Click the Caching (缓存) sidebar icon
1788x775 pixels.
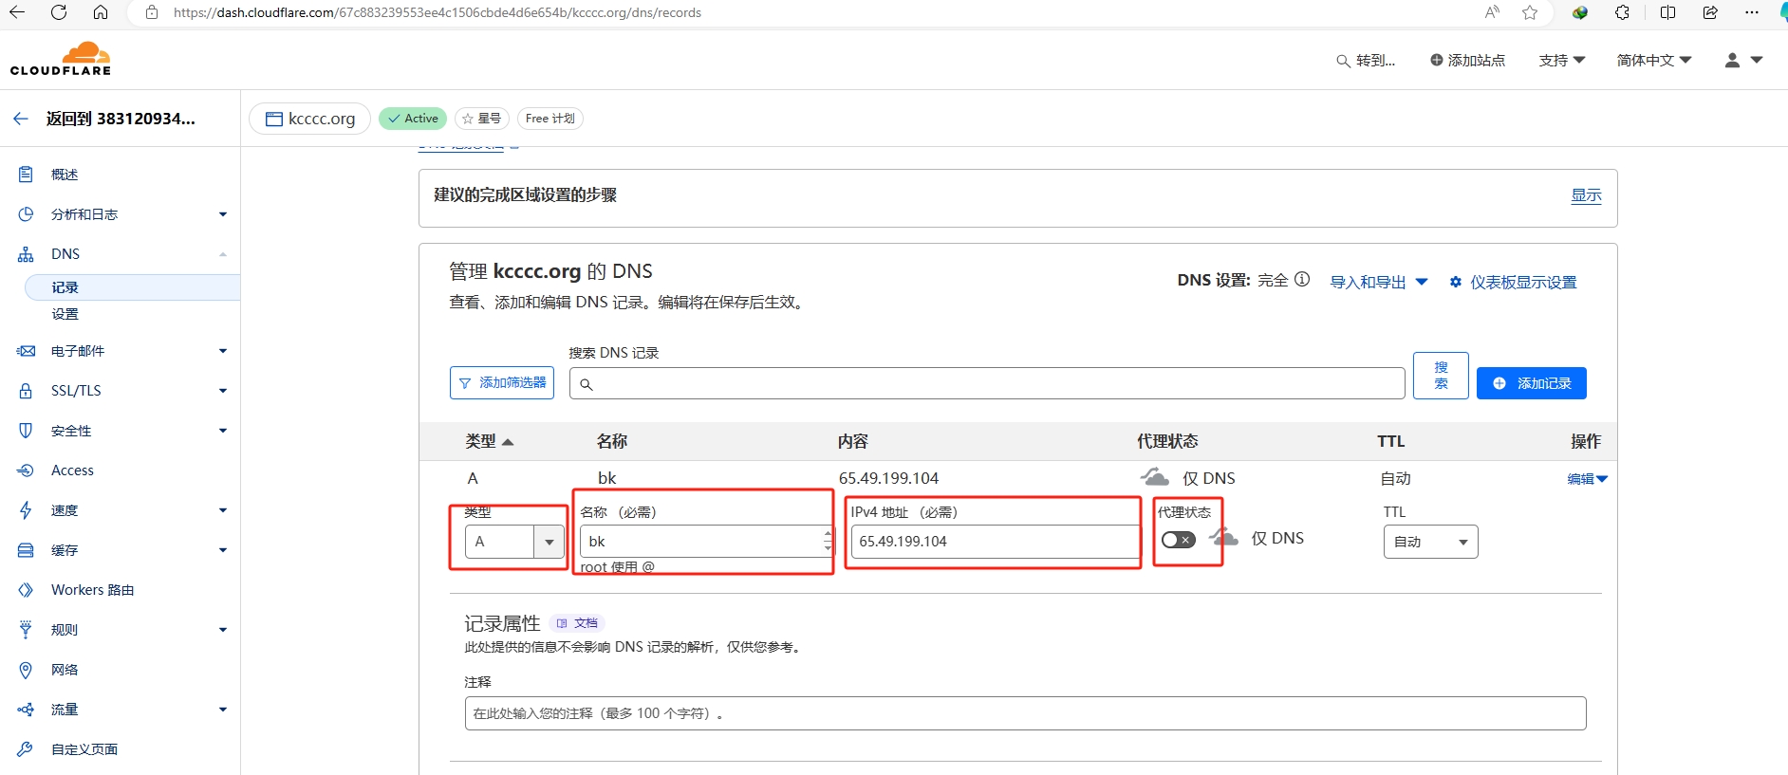coord(26,550)
